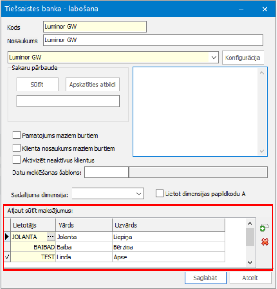Check Aktivizēt neaktīvus klientus option
The image size is (277, 289).
tap(17, 160)
